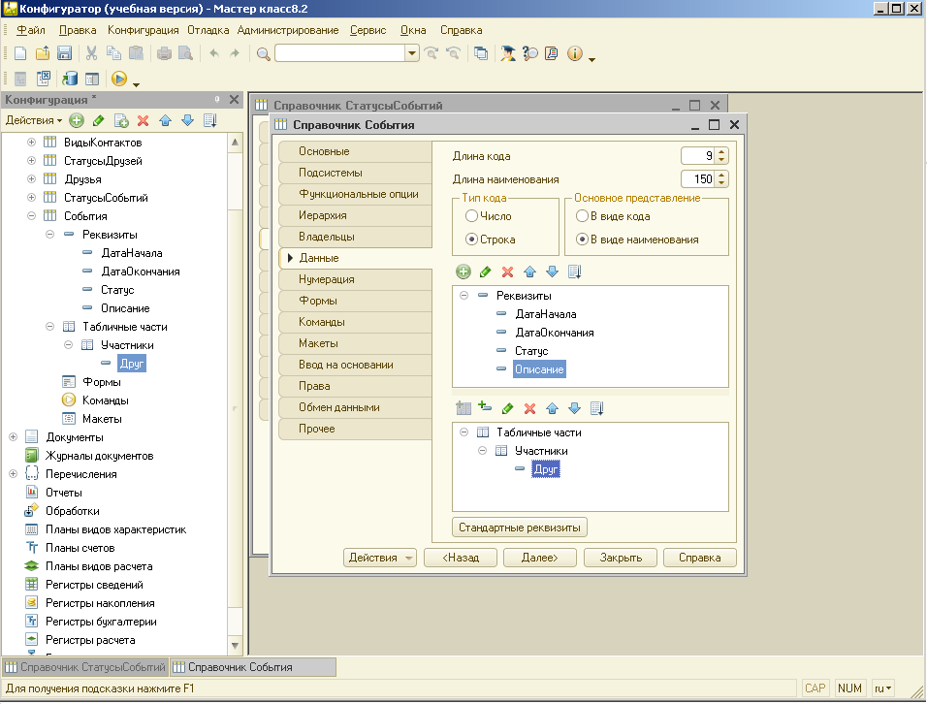Click the Стандартные реквизиты button
The width and height of the screenshot is (927, 704).
pos(520,528)
